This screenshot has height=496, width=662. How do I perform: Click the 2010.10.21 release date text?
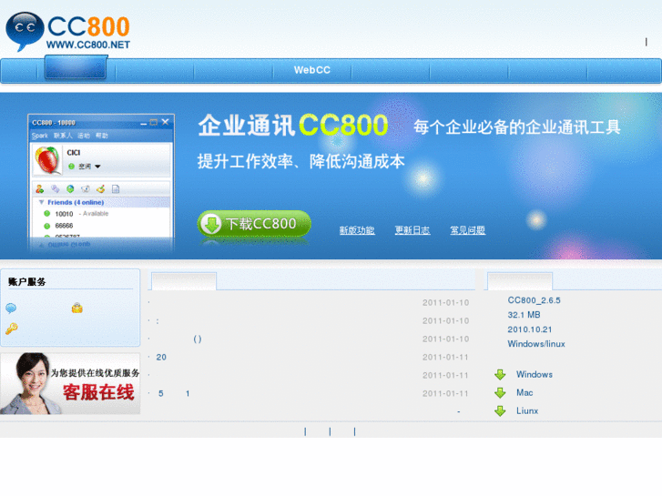529,329
